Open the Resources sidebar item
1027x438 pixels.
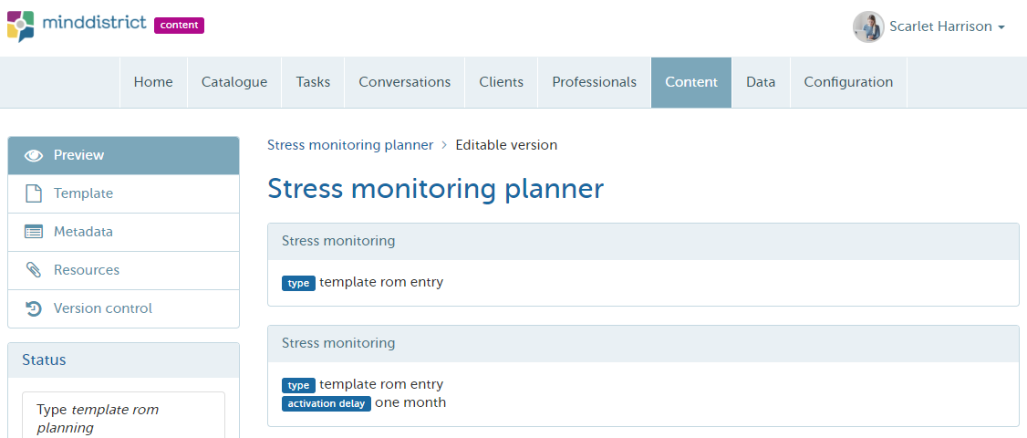pos(123,269)
